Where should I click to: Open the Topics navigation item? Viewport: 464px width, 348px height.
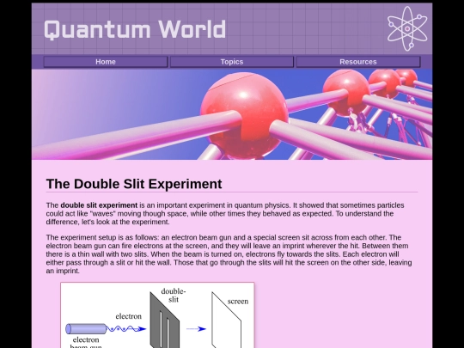tap(232, 62)
